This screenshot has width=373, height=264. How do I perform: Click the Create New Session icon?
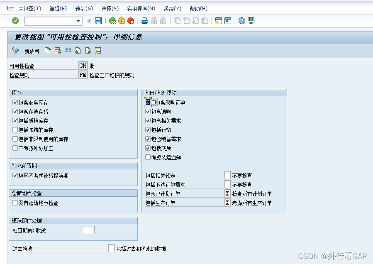pyautogui.click(x=218, y=21)
